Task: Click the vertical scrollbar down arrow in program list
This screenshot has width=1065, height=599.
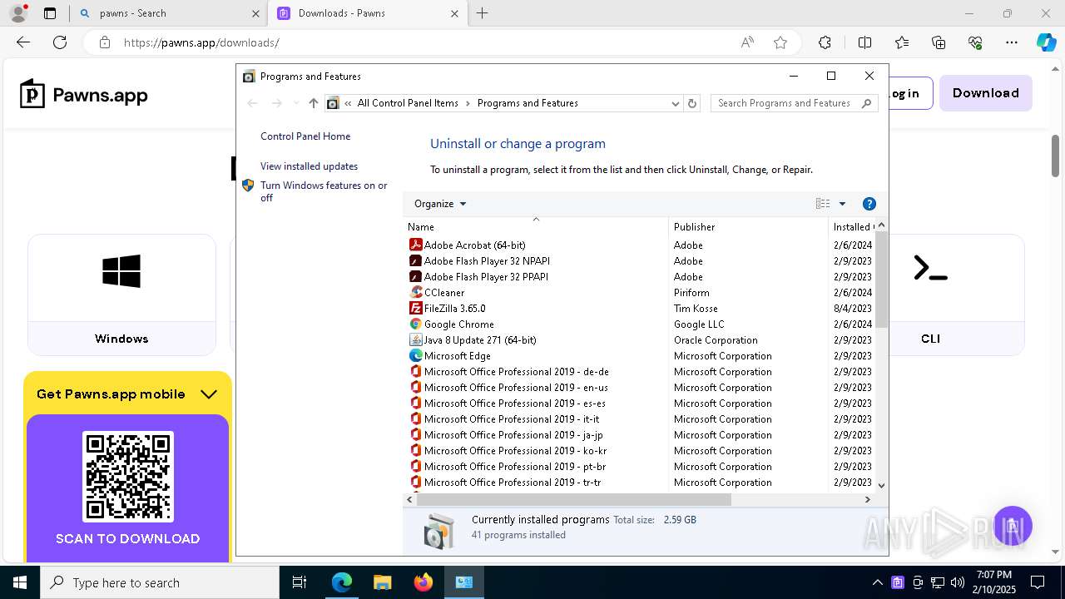Action: (x=881, y=486)
